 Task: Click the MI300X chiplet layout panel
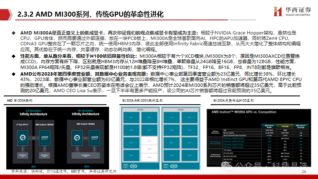[181, 139]
